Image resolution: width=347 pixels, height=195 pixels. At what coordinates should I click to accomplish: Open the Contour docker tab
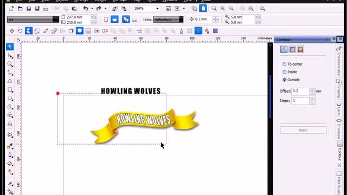pos(339,154)
